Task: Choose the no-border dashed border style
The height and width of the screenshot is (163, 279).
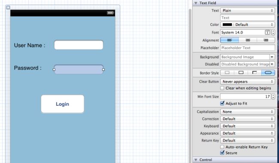Action: [227, 73]
